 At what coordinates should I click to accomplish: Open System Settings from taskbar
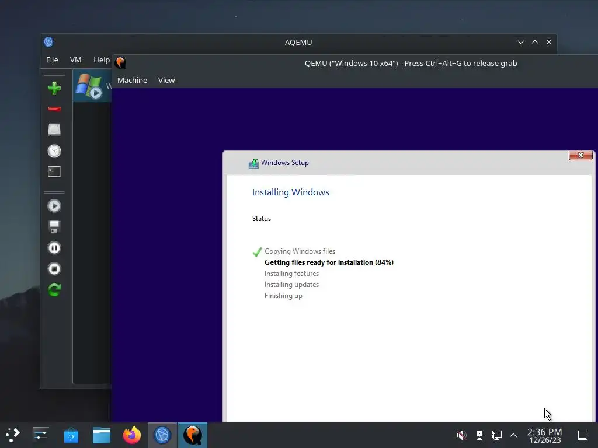[40, 435]
